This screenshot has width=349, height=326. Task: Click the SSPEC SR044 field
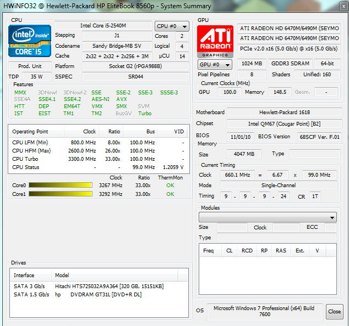pos(135,77)
